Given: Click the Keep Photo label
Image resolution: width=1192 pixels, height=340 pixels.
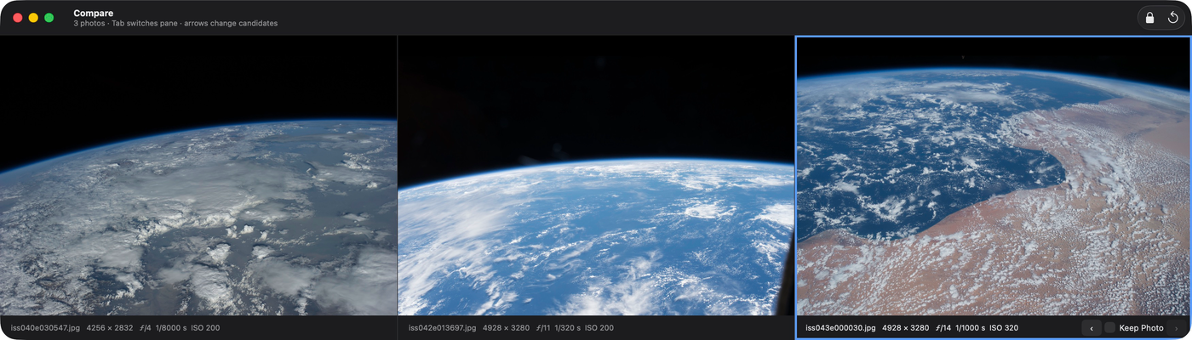Looking at the screenshot, I should 1141,328.
